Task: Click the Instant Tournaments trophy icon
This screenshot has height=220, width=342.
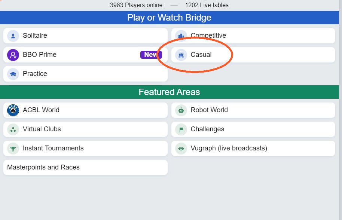Action: [13, 149]
